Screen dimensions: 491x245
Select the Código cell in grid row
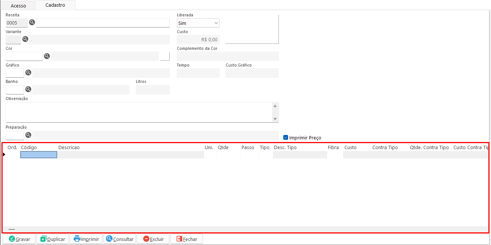point(38,155)
